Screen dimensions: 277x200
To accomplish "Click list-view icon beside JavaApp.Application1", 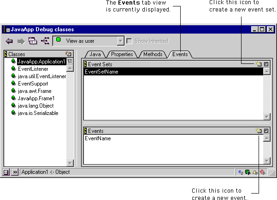I will (70, 61).
